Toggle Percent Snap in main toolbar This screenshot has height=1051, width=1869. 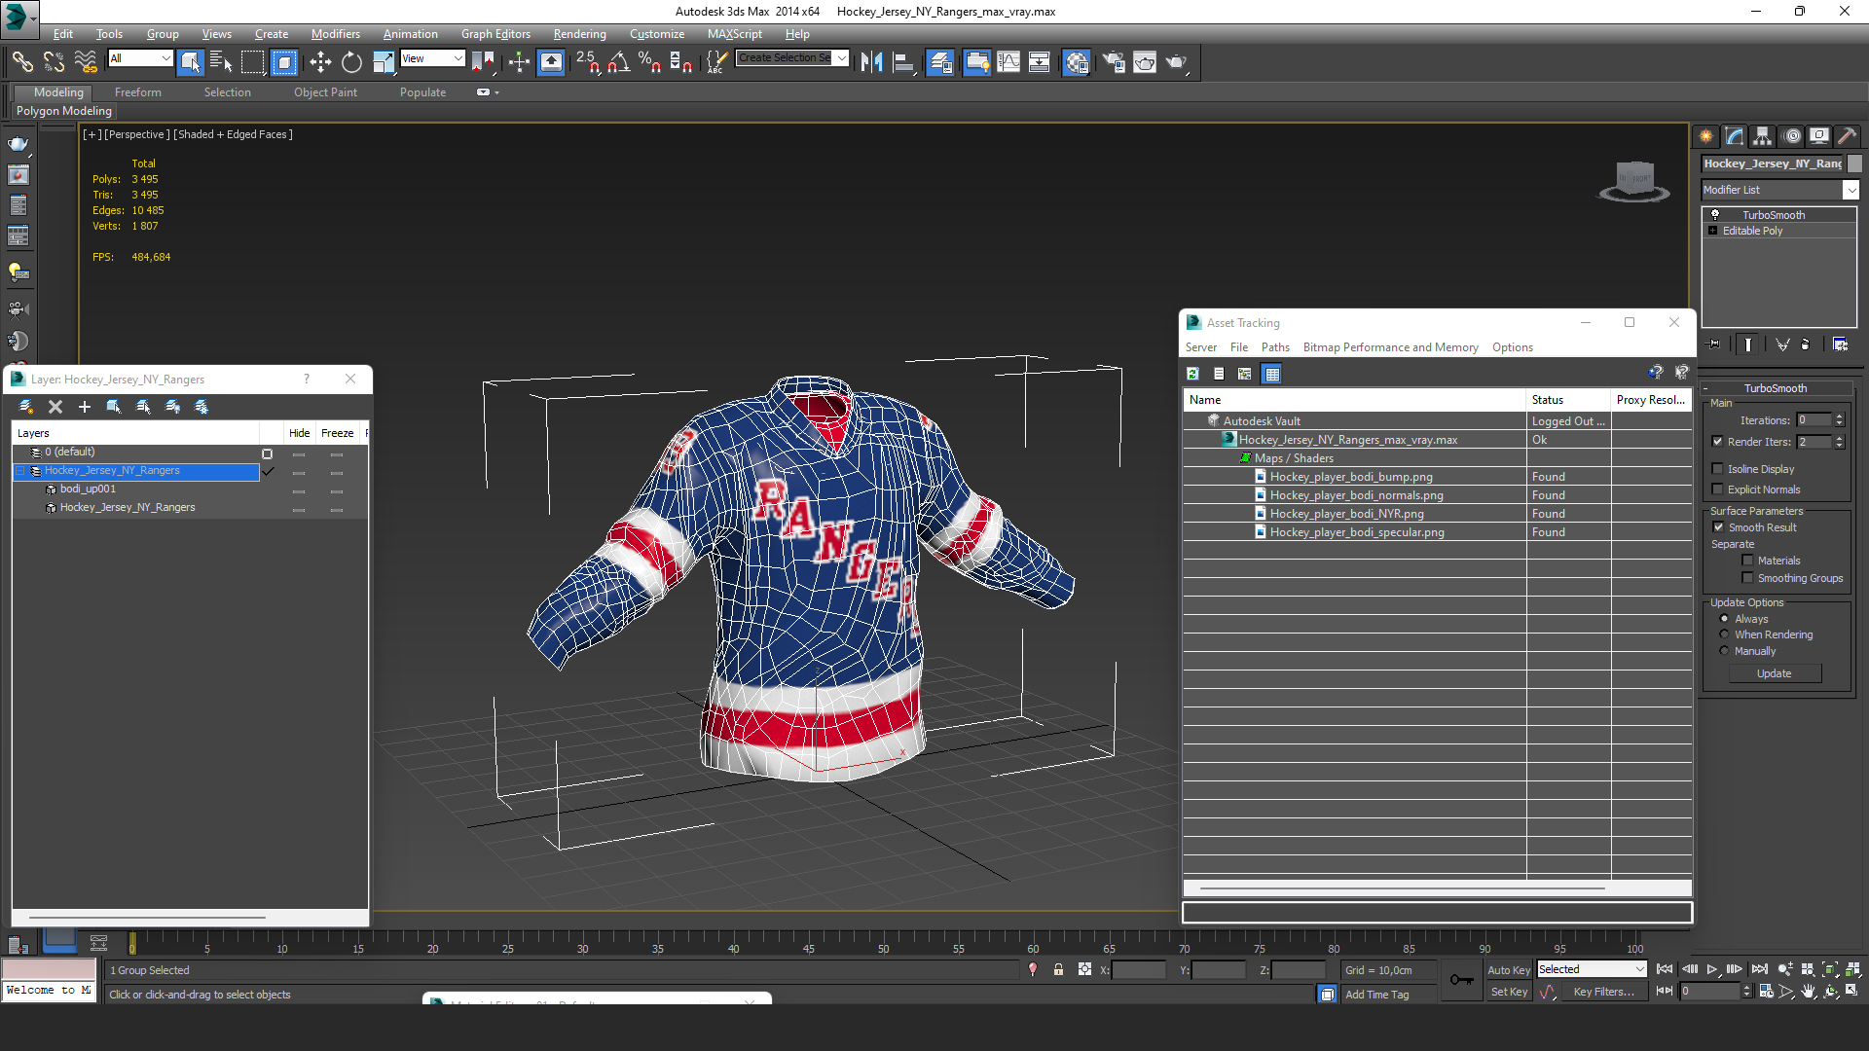(x=650, y=62)
